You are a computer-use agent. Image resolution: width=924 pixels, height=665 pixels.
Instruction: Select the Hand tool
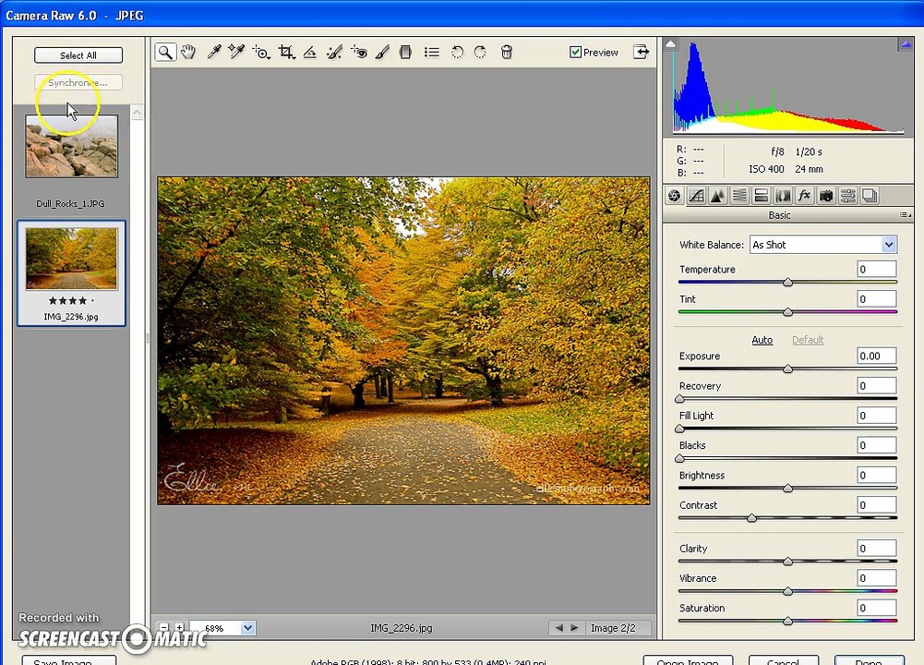188,52
